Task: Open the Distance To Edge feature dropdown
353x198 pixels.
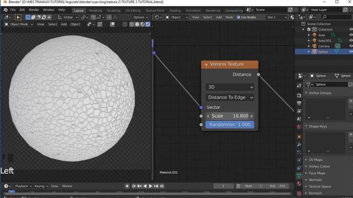Action: 230,97
